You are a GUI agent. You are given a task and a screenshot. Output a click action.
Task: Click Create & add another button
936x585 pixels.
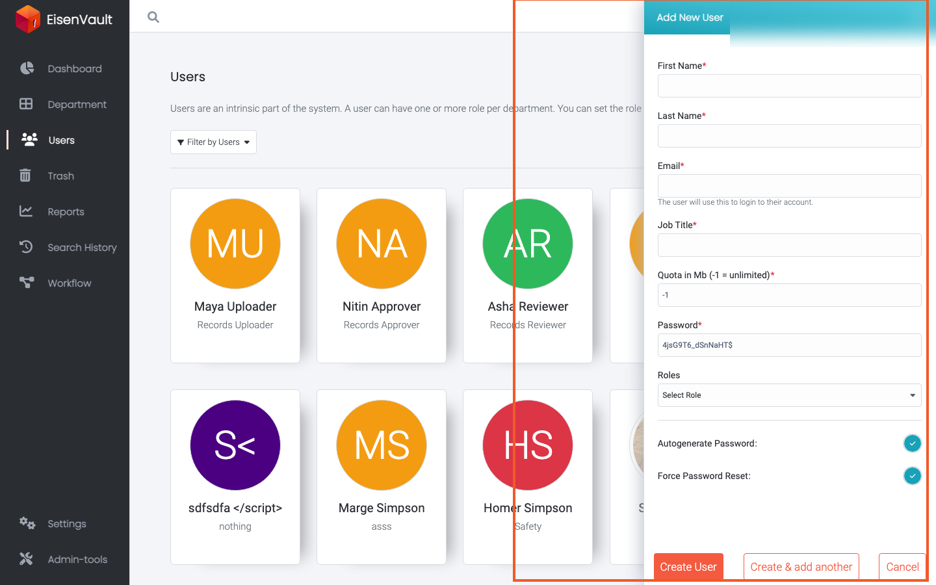801,567
